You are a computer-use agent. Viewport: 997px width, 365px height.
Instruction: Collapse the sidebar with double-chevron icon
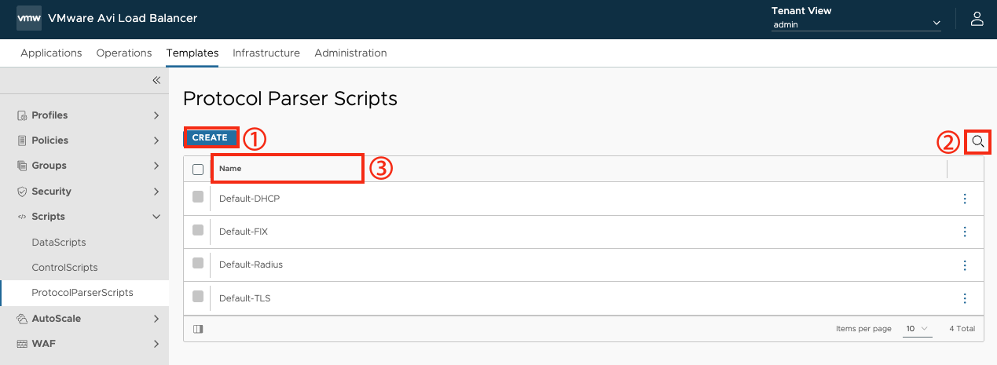(156, 80)
